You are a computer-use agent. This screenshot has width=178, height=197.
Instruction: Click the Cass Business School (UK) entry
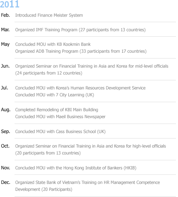60,132
